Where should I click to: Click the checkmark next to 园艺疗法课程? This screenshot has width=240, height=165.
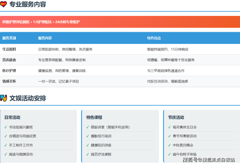point(88,154)
